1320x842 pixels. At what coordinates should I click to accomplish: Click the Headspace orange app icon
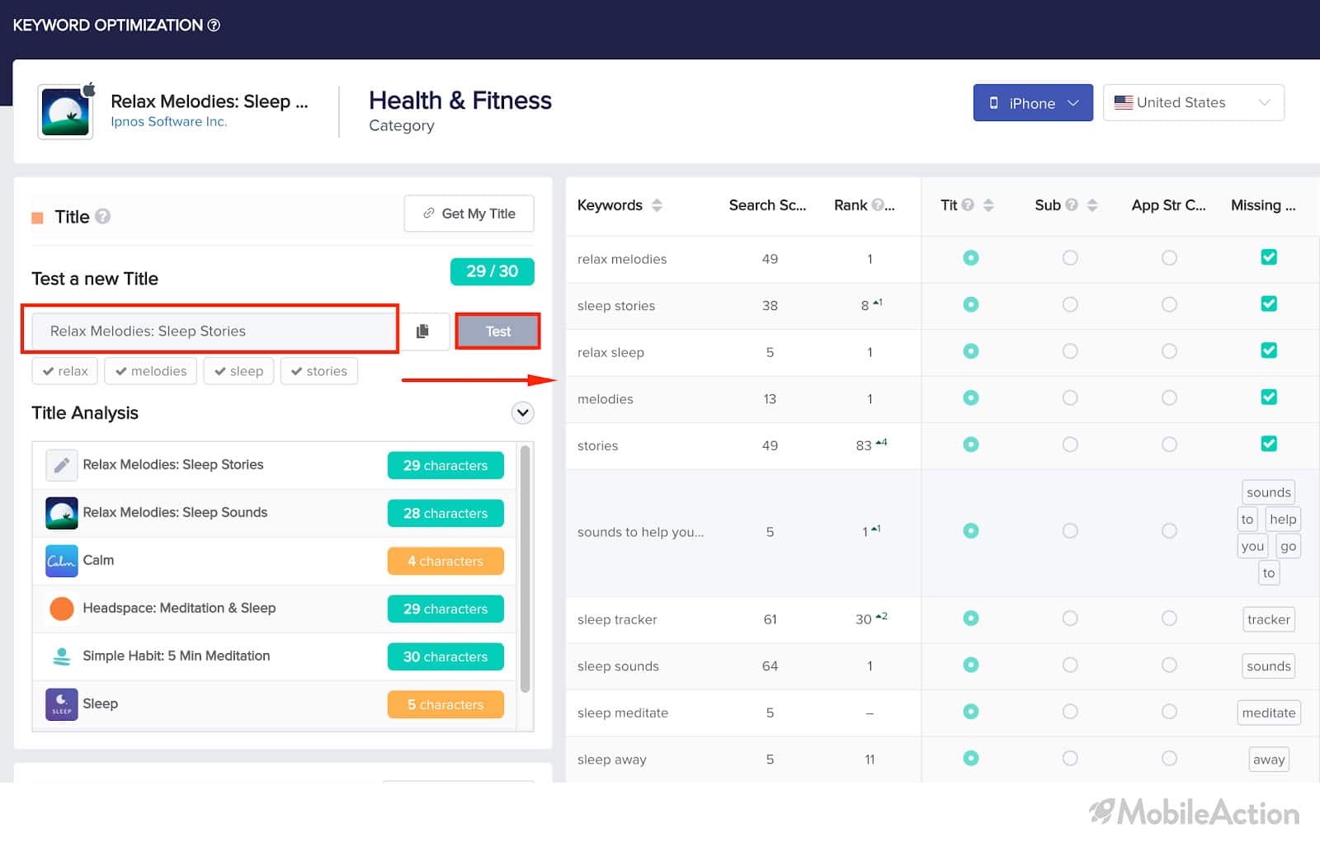pyautogui.click(x=62, y=609)
